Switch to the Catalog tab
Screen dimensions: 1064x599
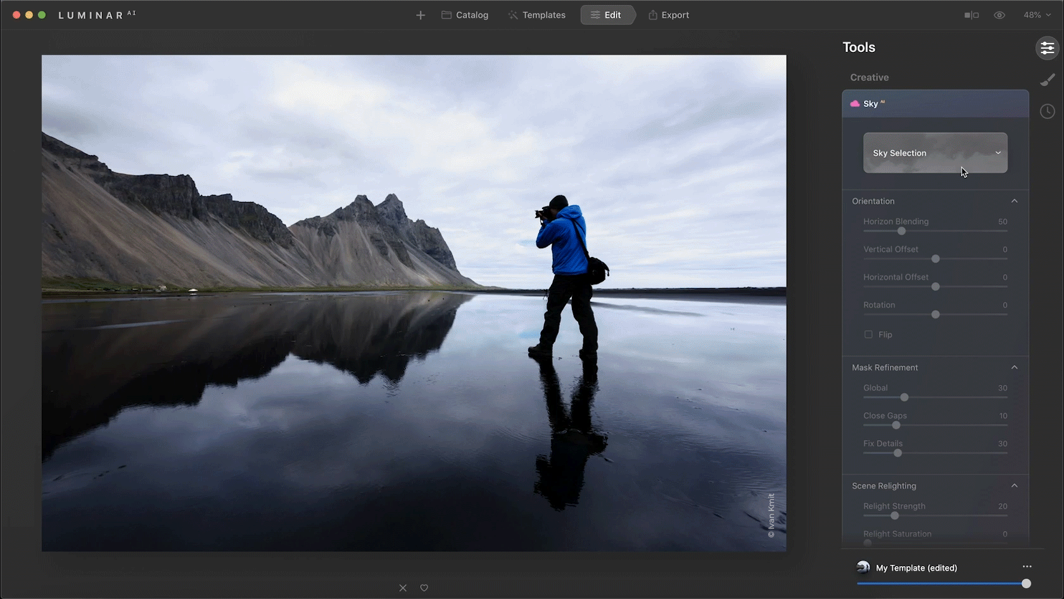coord(465,15)
